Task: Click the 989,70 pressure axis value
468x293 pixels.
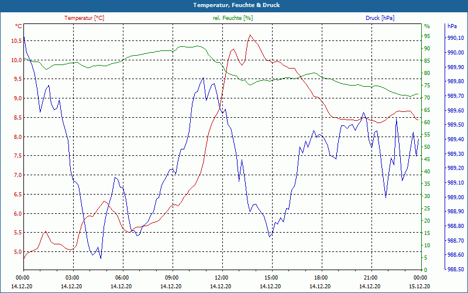Action: (456, 96)
